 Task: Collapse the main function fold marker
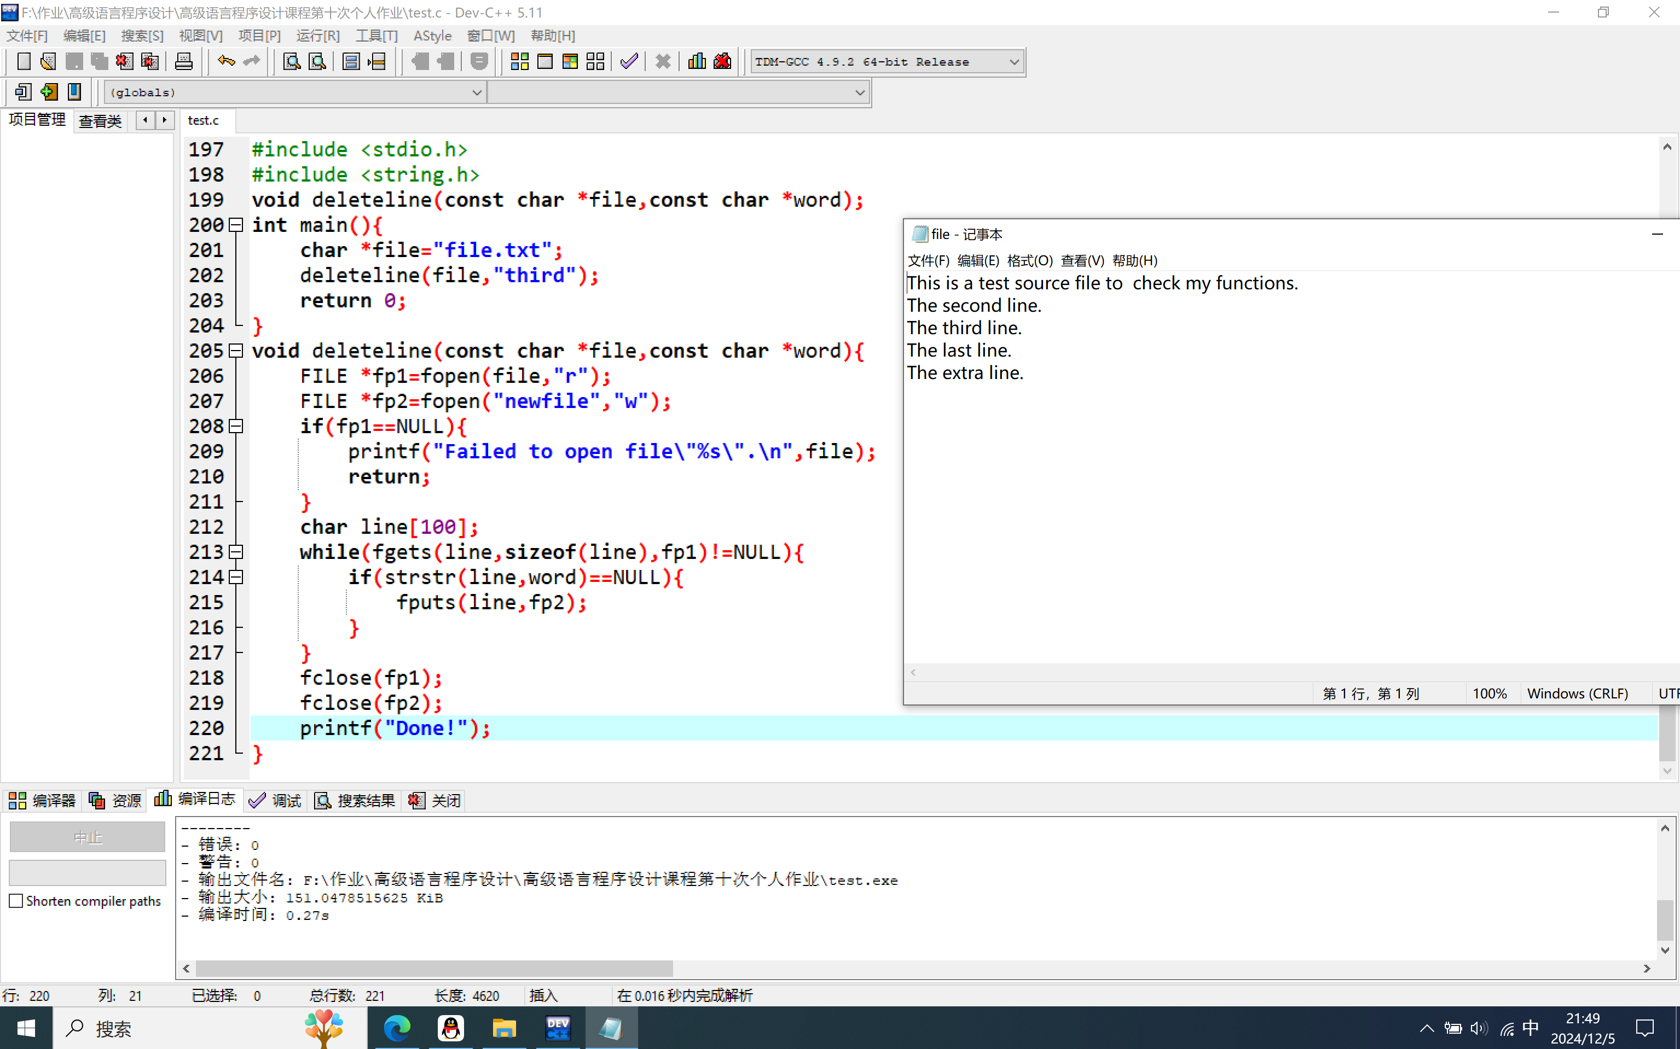click(x=236, y=225)
